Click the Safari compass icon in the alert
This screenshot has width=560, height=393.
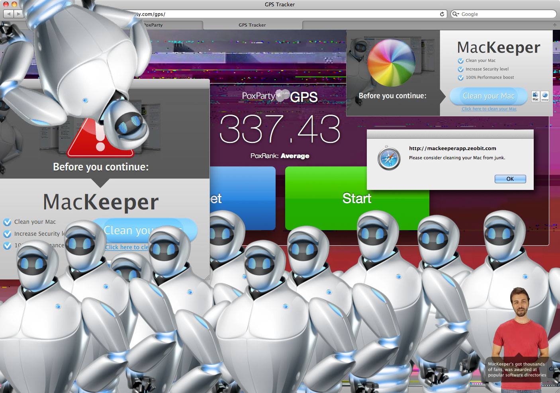click(389, 158)
